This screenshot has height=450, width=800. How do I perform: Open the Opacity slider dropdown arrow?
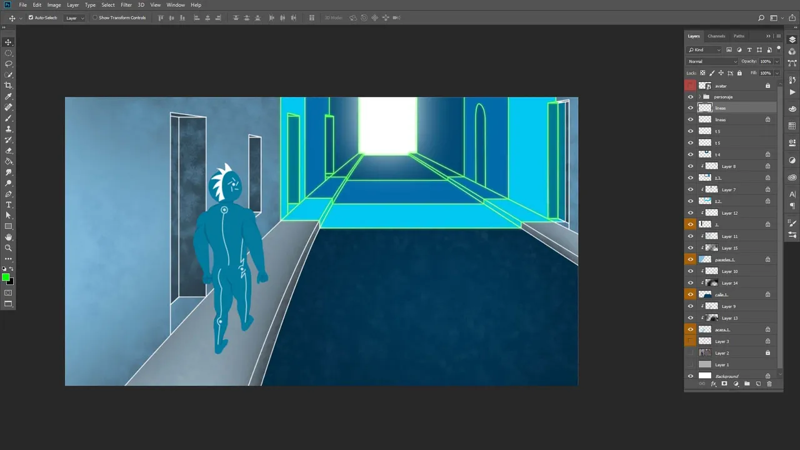point(777,61)
